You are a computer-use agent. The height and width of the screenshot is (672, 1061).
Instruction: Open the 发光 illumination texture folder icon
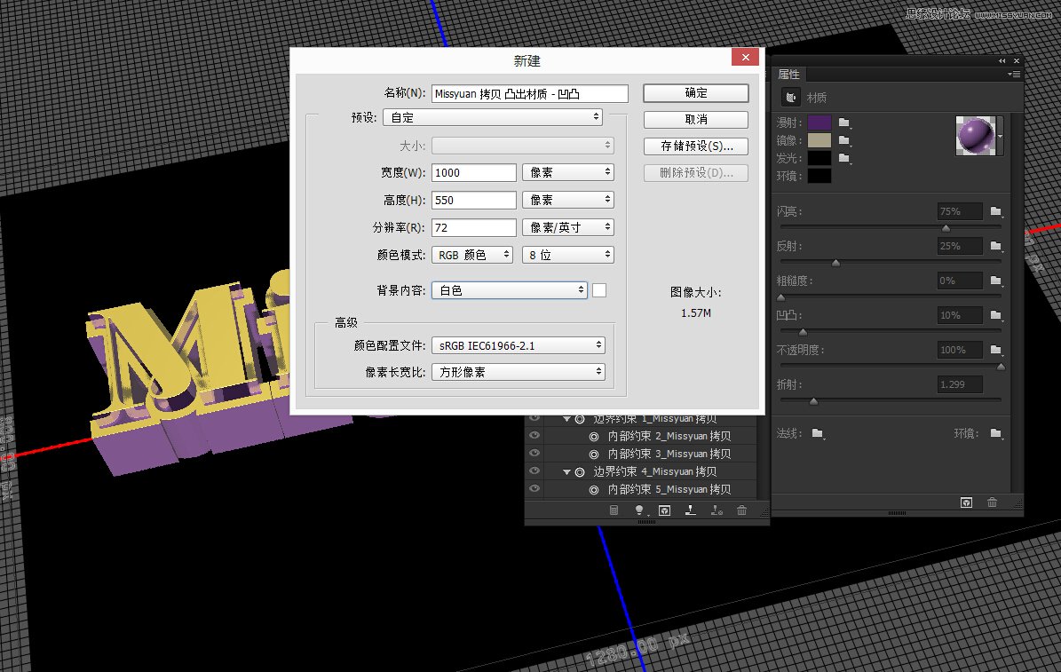[x=844, y=158]
